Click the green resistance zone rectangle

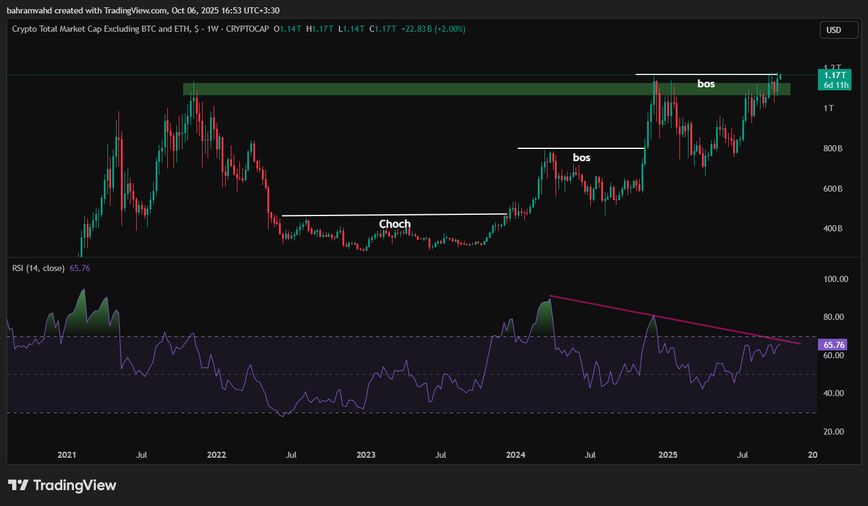pyautogui.click(x=427, y=89)
